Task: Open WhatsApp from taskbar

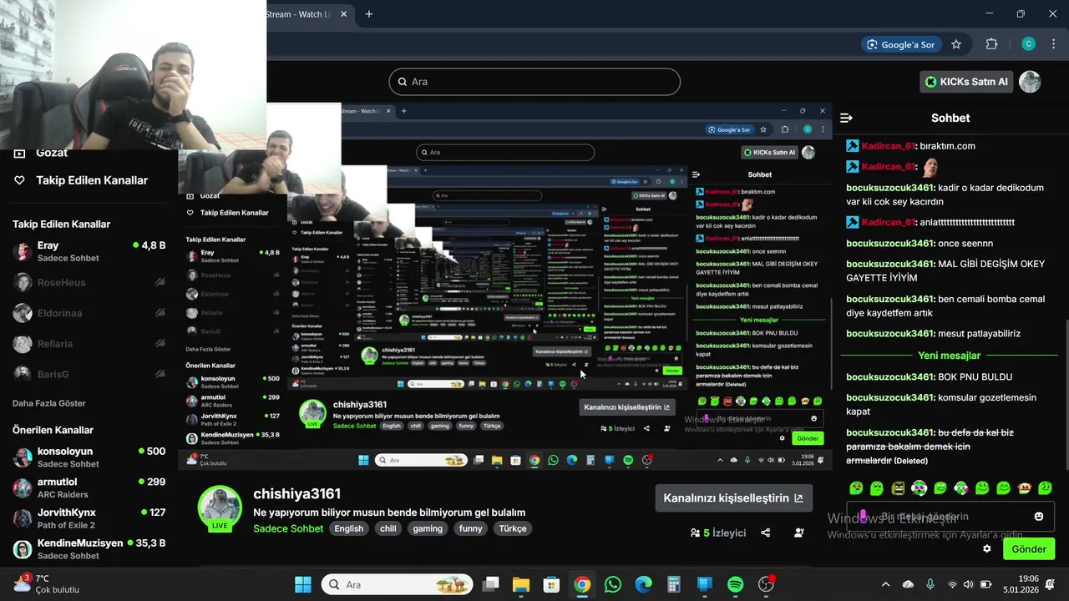Action: click(x=613, y=584)
